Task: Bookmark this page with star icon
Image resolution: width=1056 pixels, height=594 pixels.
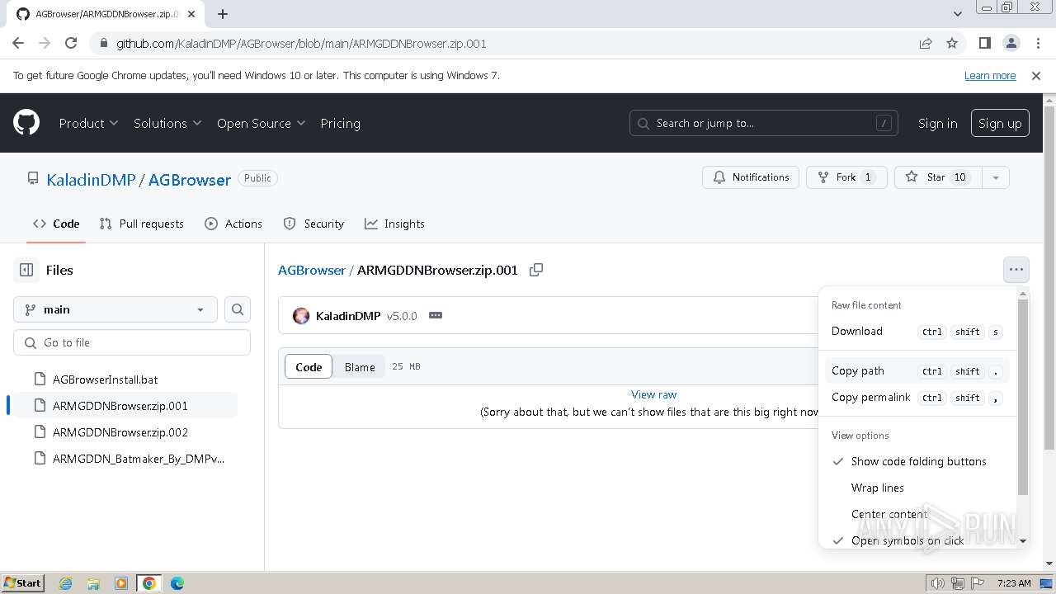Action: tap(952, 44)
